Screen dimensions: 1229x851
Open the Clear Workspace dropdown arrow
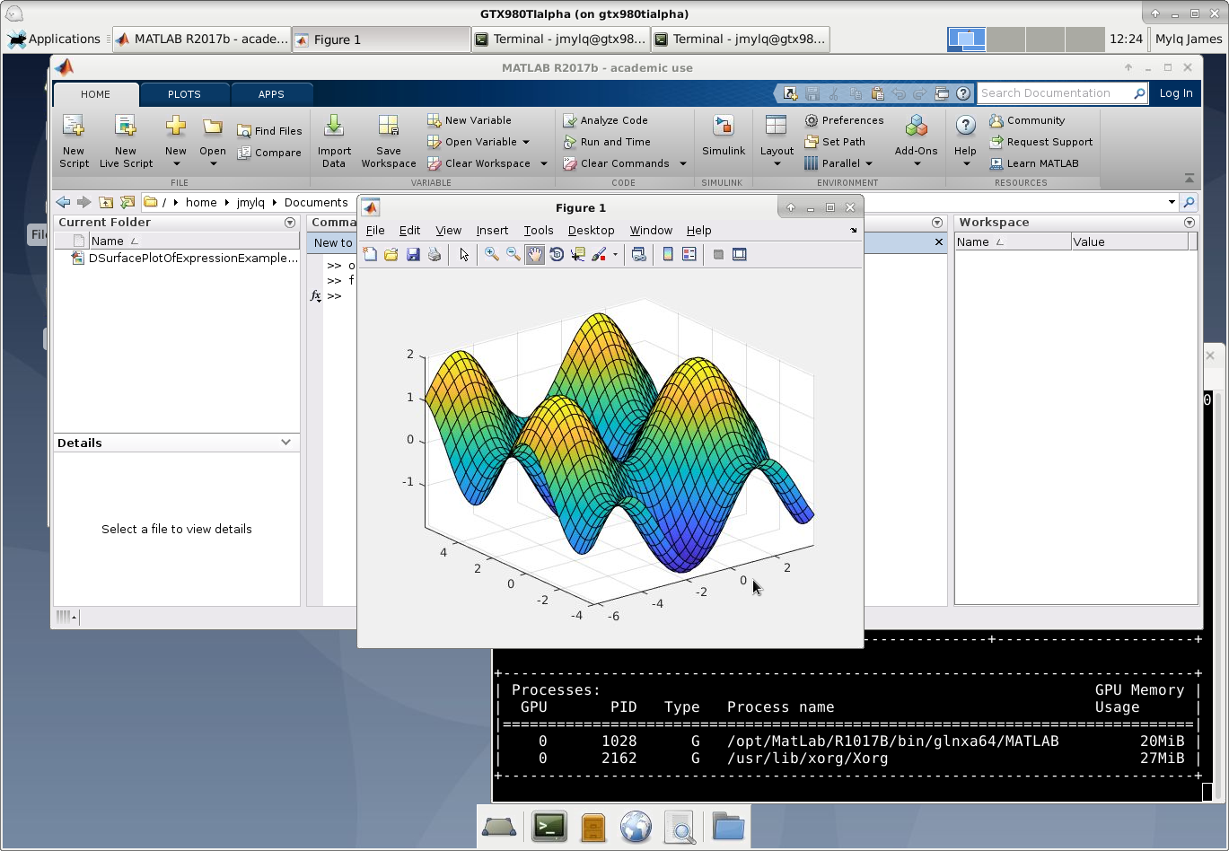[x=544, y=163]
